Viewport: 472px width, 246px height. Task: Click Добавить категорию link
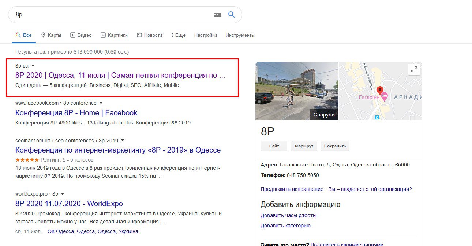coord(286,226)
